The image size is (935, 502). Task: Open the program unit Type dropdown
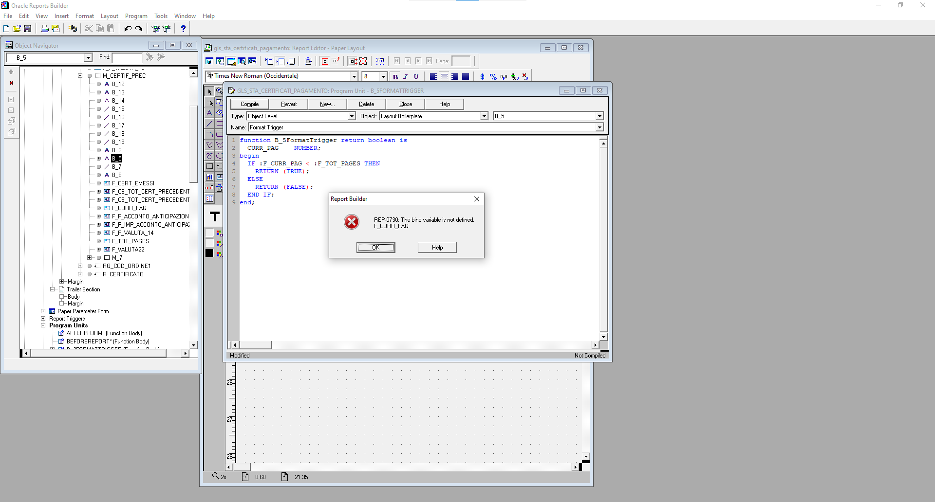coord(351,116)
